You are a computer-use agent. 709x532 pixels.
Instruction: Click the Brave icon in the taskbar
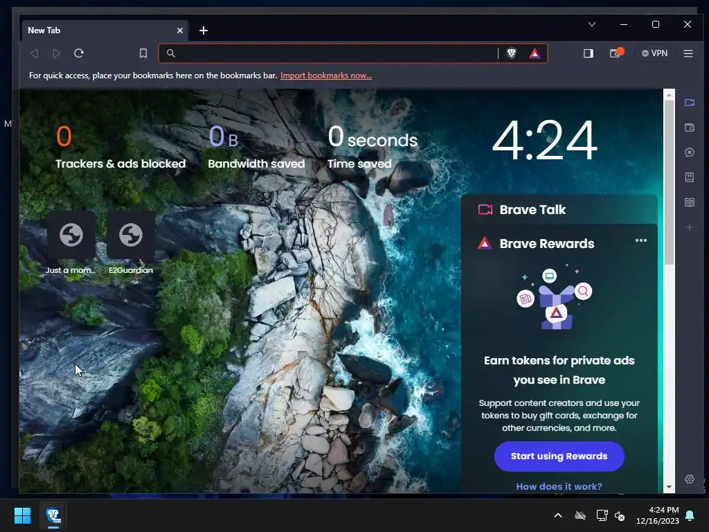pyautogui.click(x=53, y=515)
